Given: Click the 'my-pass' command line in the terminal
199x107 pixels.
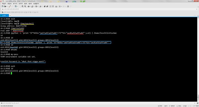Looking at the screenshot, I should (9, 54).
